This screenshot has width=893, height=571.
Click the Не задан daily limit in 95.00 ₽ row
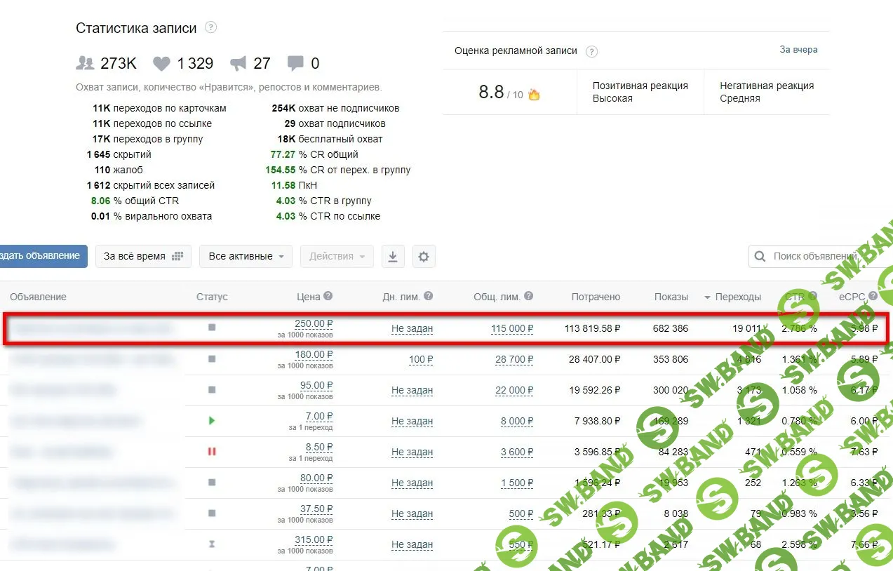[x=412, y=390]
